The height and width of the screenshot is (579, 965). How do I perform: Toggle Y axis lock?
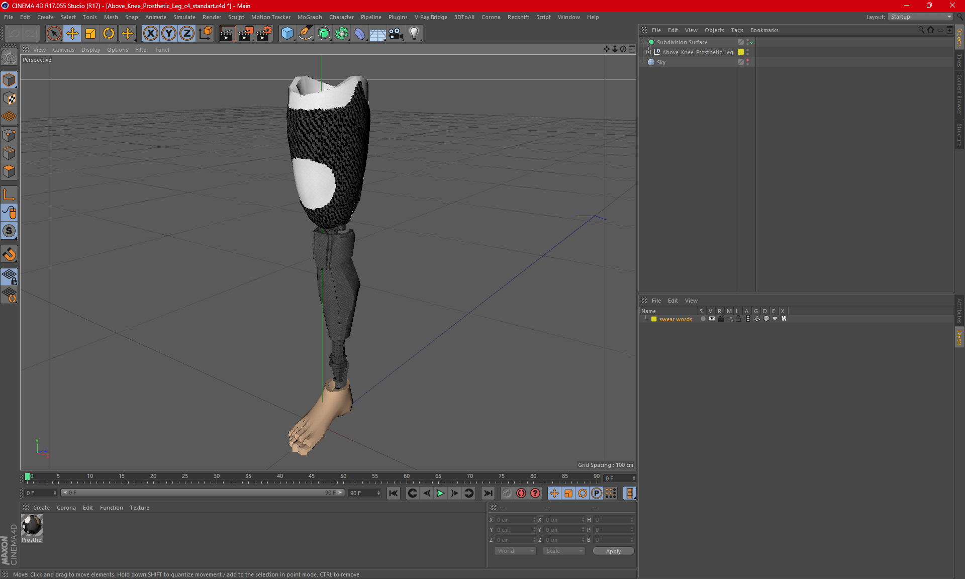pos(169,33)
